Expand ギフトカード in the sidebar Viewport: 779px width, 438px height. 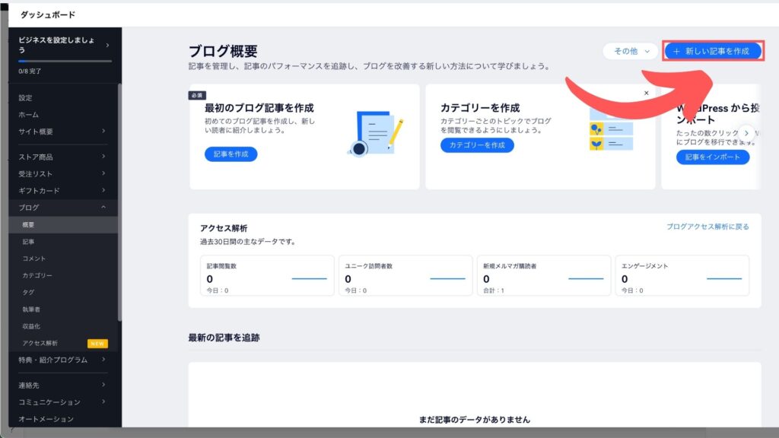[63, 191]
